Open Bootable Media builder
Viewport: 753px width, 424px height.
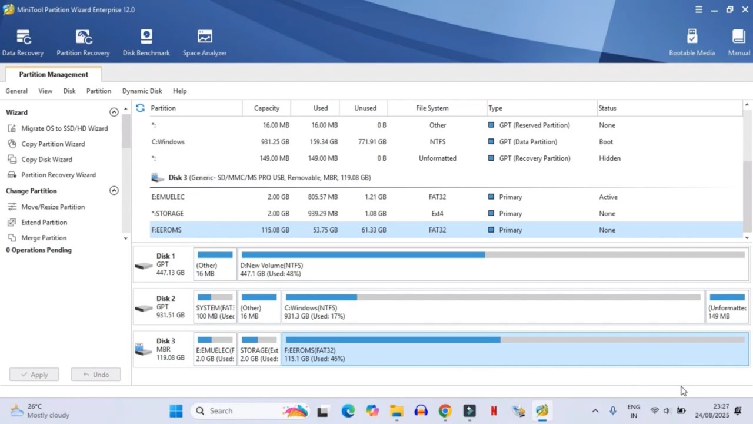(692, 42)
